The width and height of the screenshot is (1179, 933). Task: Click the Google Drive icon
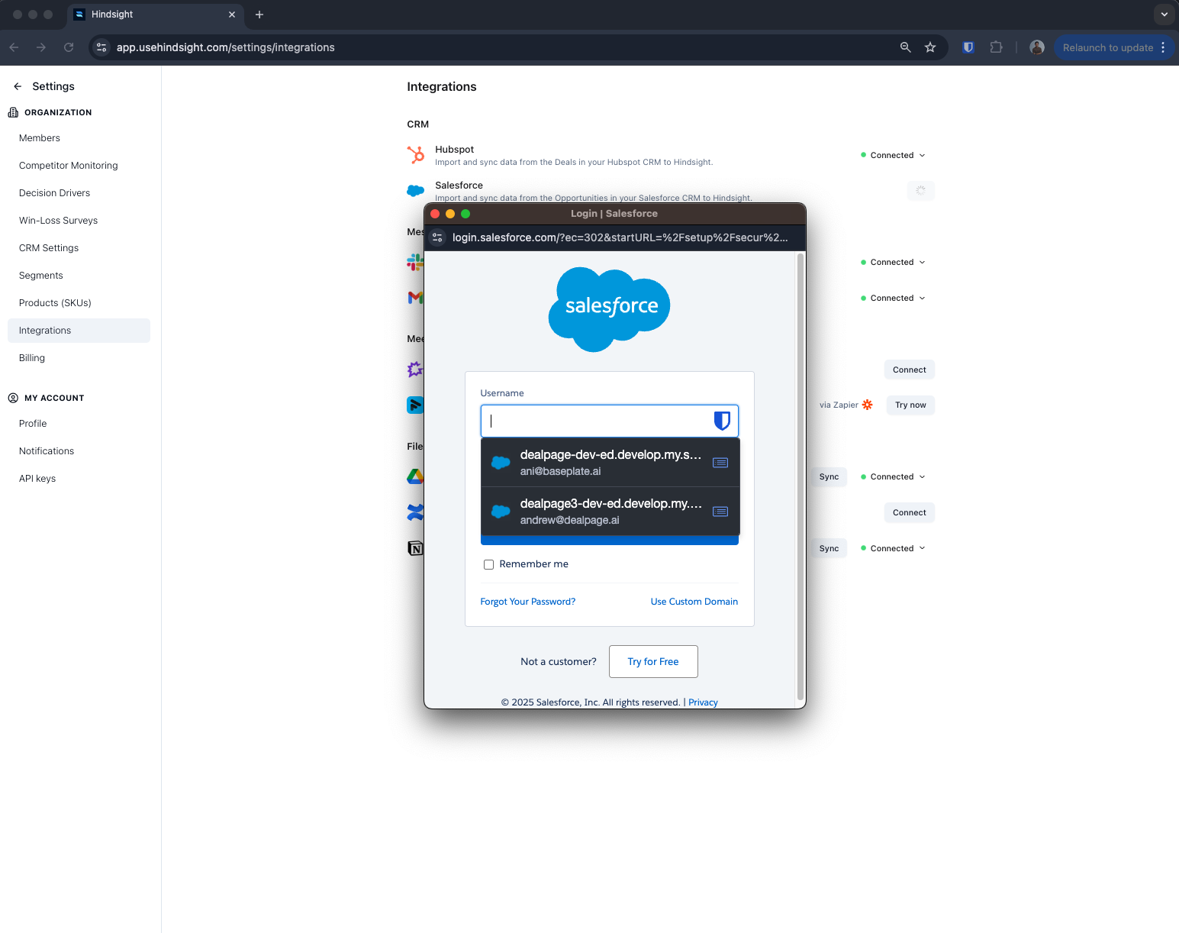(415, 476)
